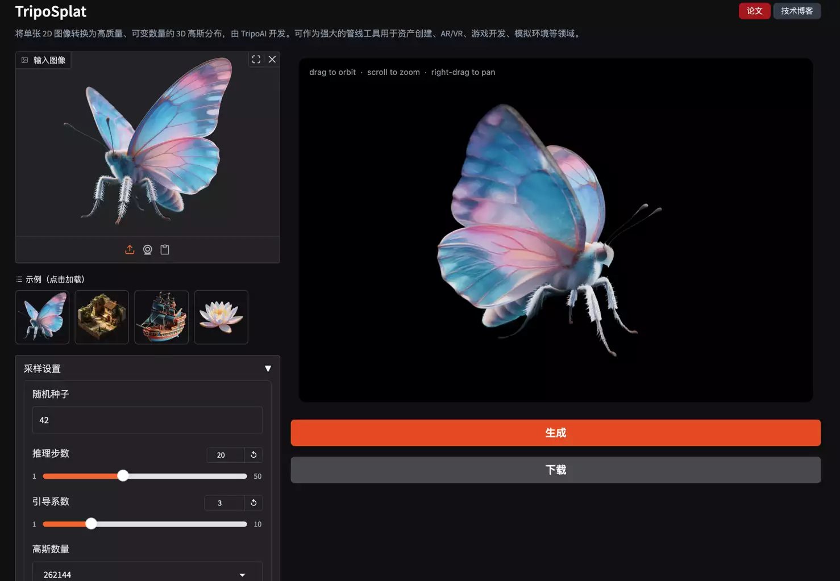840x581 pixels.
Task: Reset the 引导系数 value with its reset icon
Action: click(x=253, y=503)
